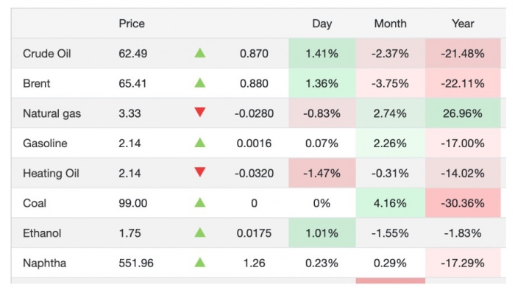515x287 pixels.
Task: Sort by the Year column header
Action: [463, 24]
